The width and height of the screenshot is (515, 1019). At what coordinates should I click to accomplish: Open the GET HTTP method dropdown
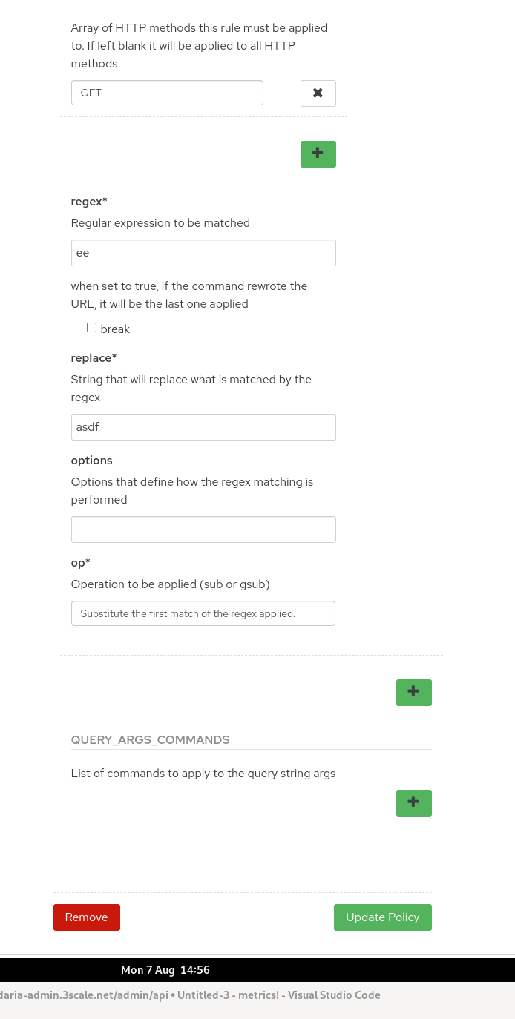click(x=167, y=93)
